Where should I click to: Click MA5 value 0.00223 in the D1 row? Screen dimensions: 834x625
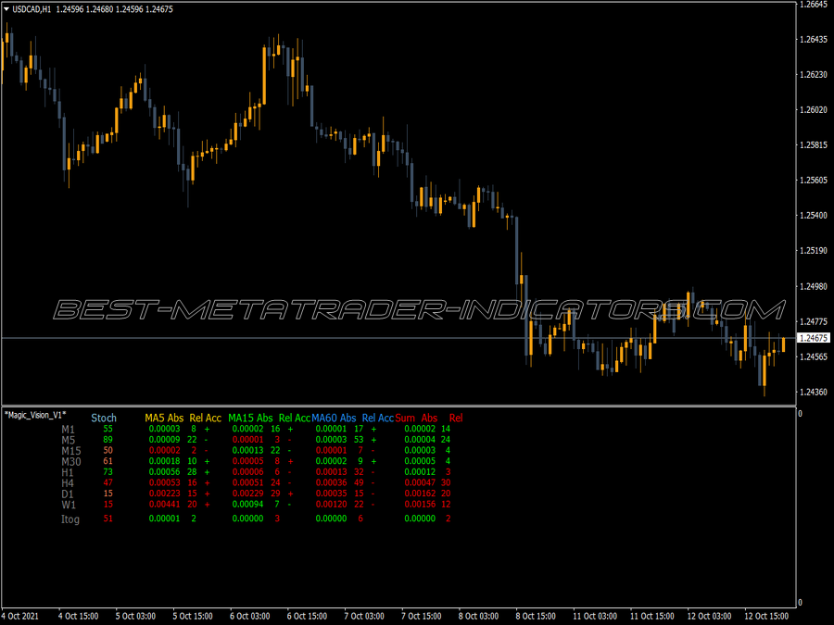(164, 494)
